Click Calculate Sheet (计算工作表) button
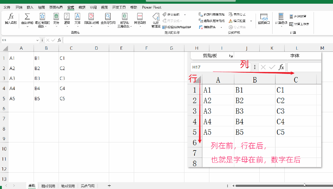The width and height of the screenshot is (333, 189). (x=299, y=24)
